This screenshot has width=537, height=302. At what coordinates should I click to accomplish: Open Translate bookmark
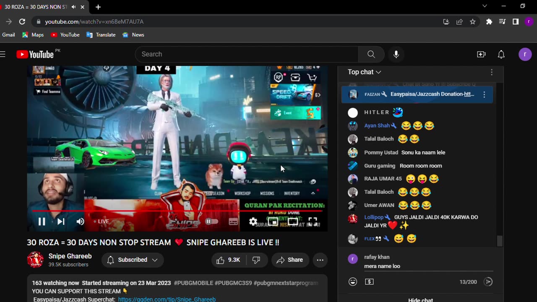pyautogui.click(x=101, y=35)
